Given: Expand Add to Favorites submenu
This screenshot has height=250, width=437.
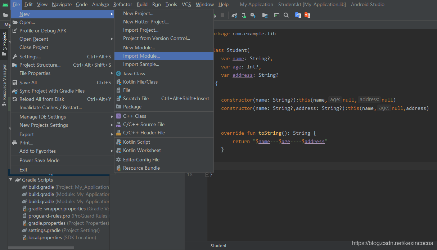Looking at the screenshot, I should pyautogui.click(x=63, y=151).
